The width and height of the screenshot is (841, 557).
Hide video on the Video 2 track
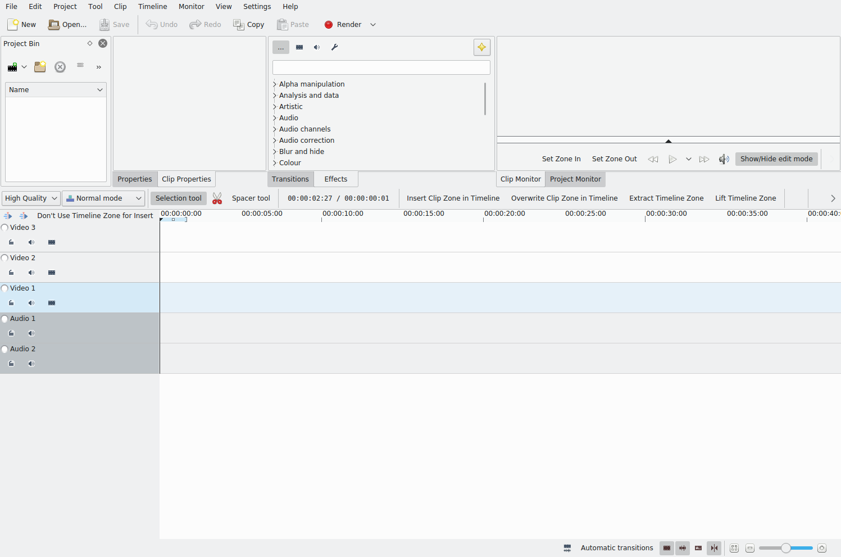coord(52,273)
